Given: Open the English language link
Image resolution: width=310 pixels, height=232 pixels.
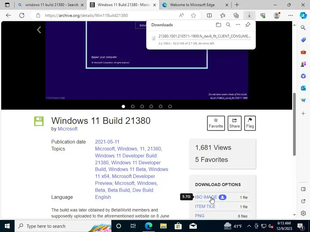Looking at the screenshot, I should click(x=103, y=197).
